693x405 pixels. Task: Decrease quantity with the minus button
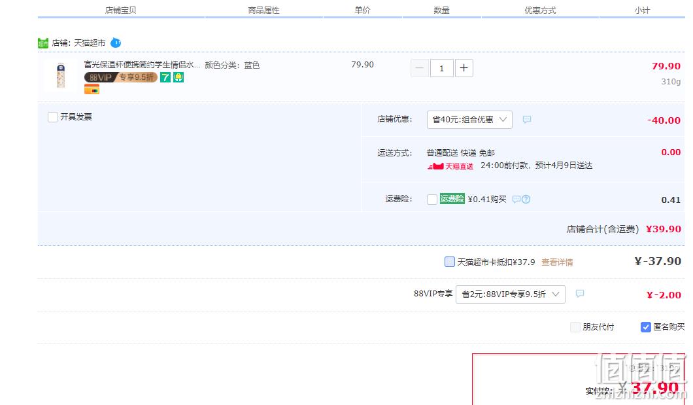420,68
